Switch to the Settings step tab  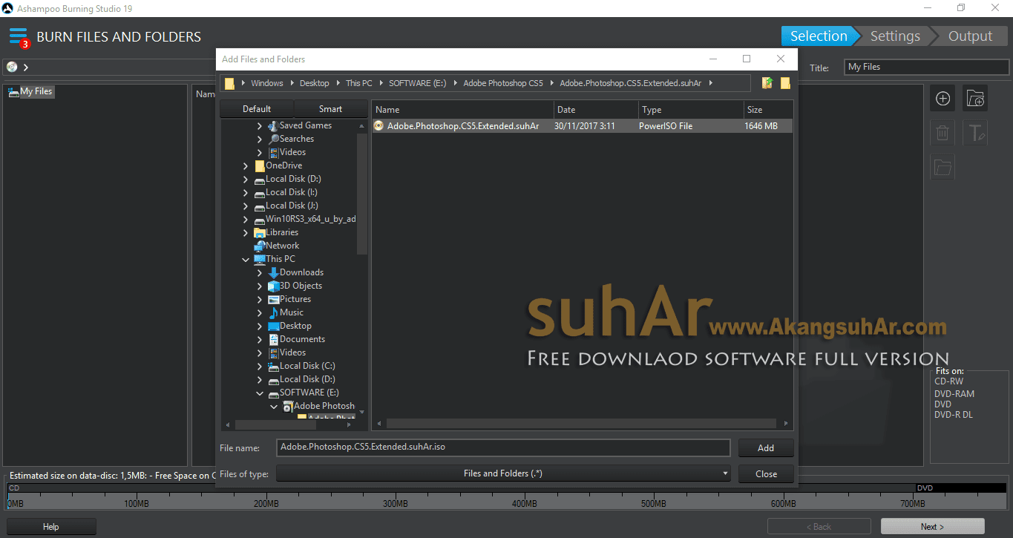[895, 36]
